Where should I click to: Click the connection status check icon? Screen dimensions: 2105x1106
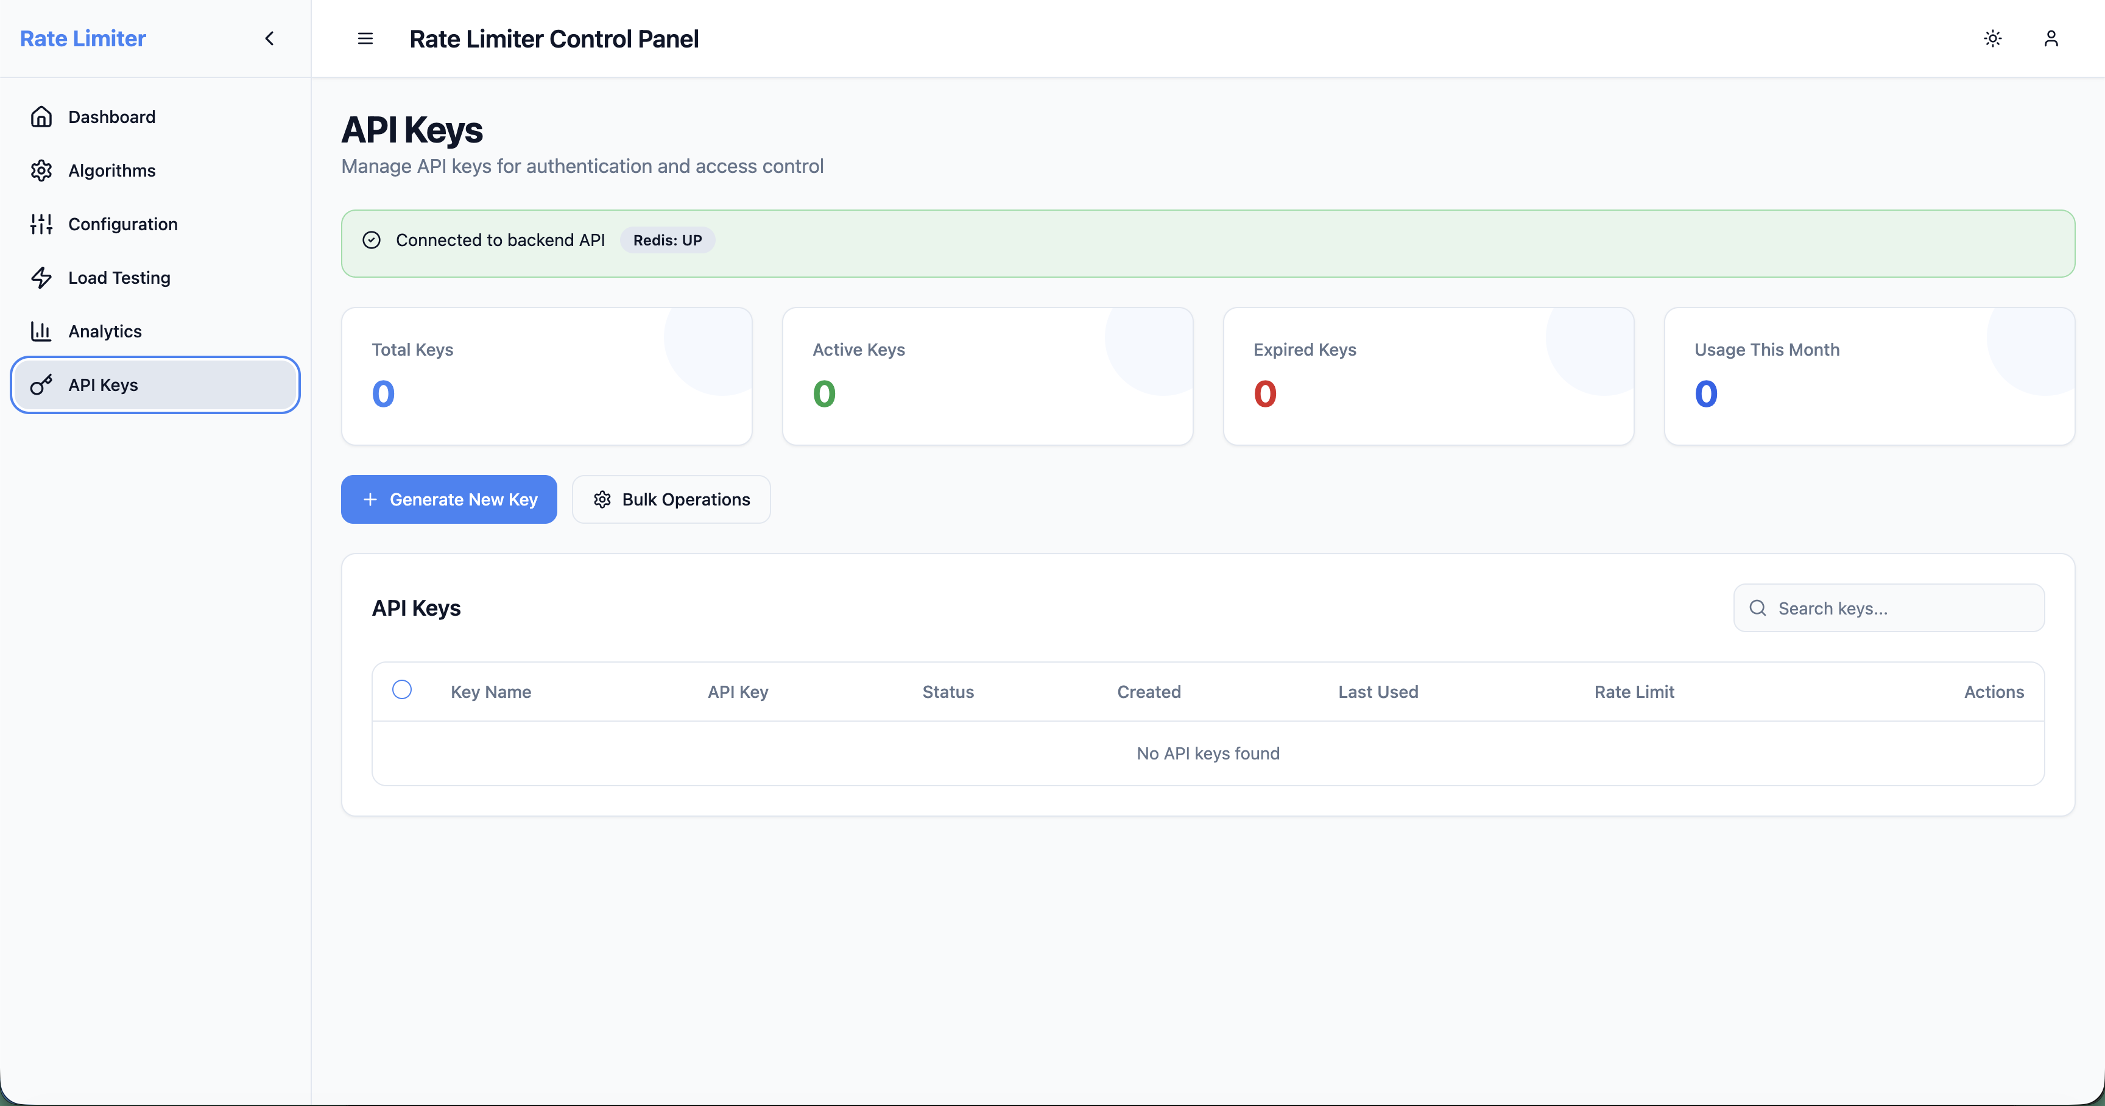click(372, 240)
